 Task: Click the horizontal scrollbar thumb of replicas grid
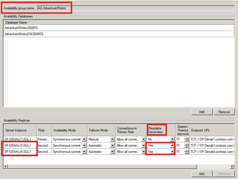(102, 166)
